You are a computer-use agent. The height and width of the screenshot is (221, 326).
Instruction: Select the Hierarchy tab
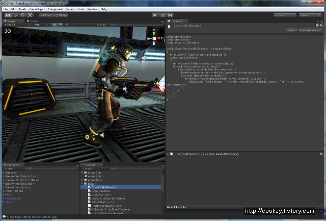pyautogui.click(x=12, y=165)
